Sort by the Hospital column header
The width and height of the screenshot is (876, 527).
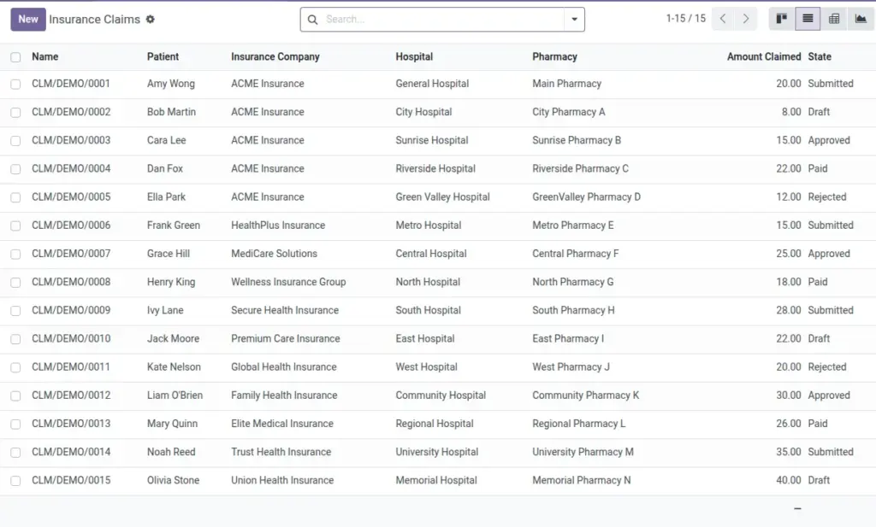click(414, 56)
